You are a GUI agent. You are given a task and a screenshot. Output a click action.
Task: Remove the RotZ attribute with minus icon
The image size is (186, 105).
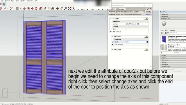pos(112,42)
